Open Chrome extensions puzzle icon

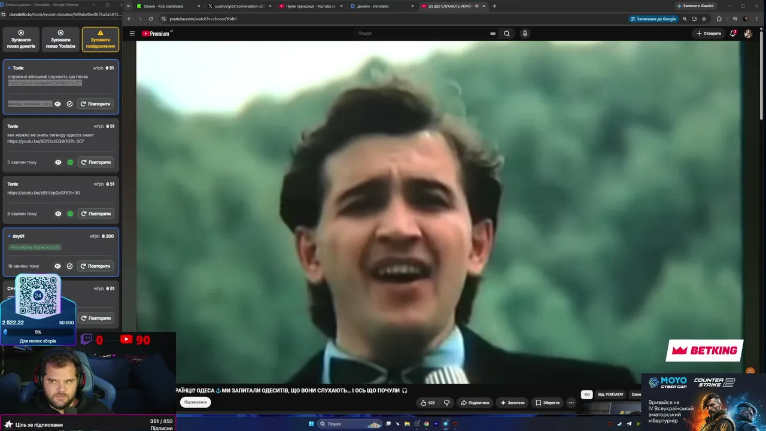719,19
